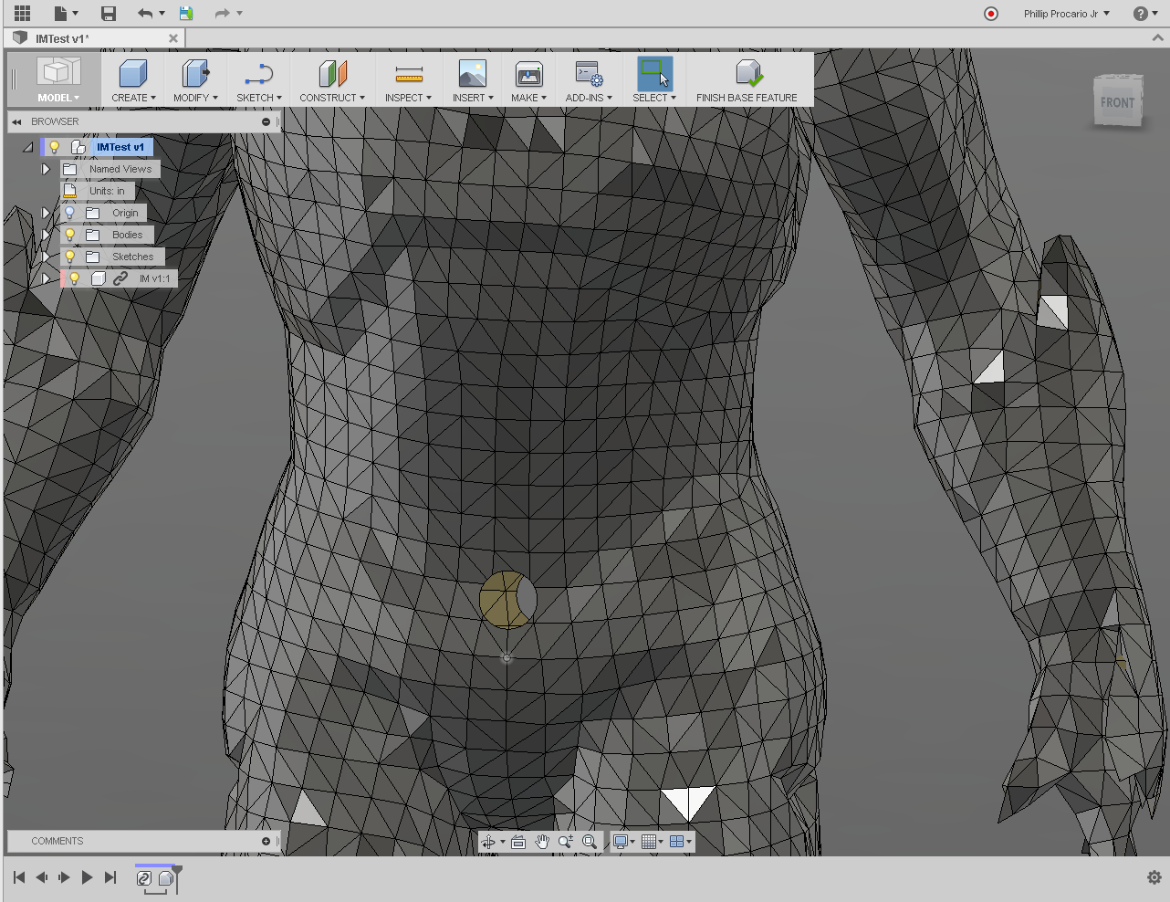The image size is (1170, 902).
Task: Open the MAKE dropdown label
Action: (x=529, y=98)
